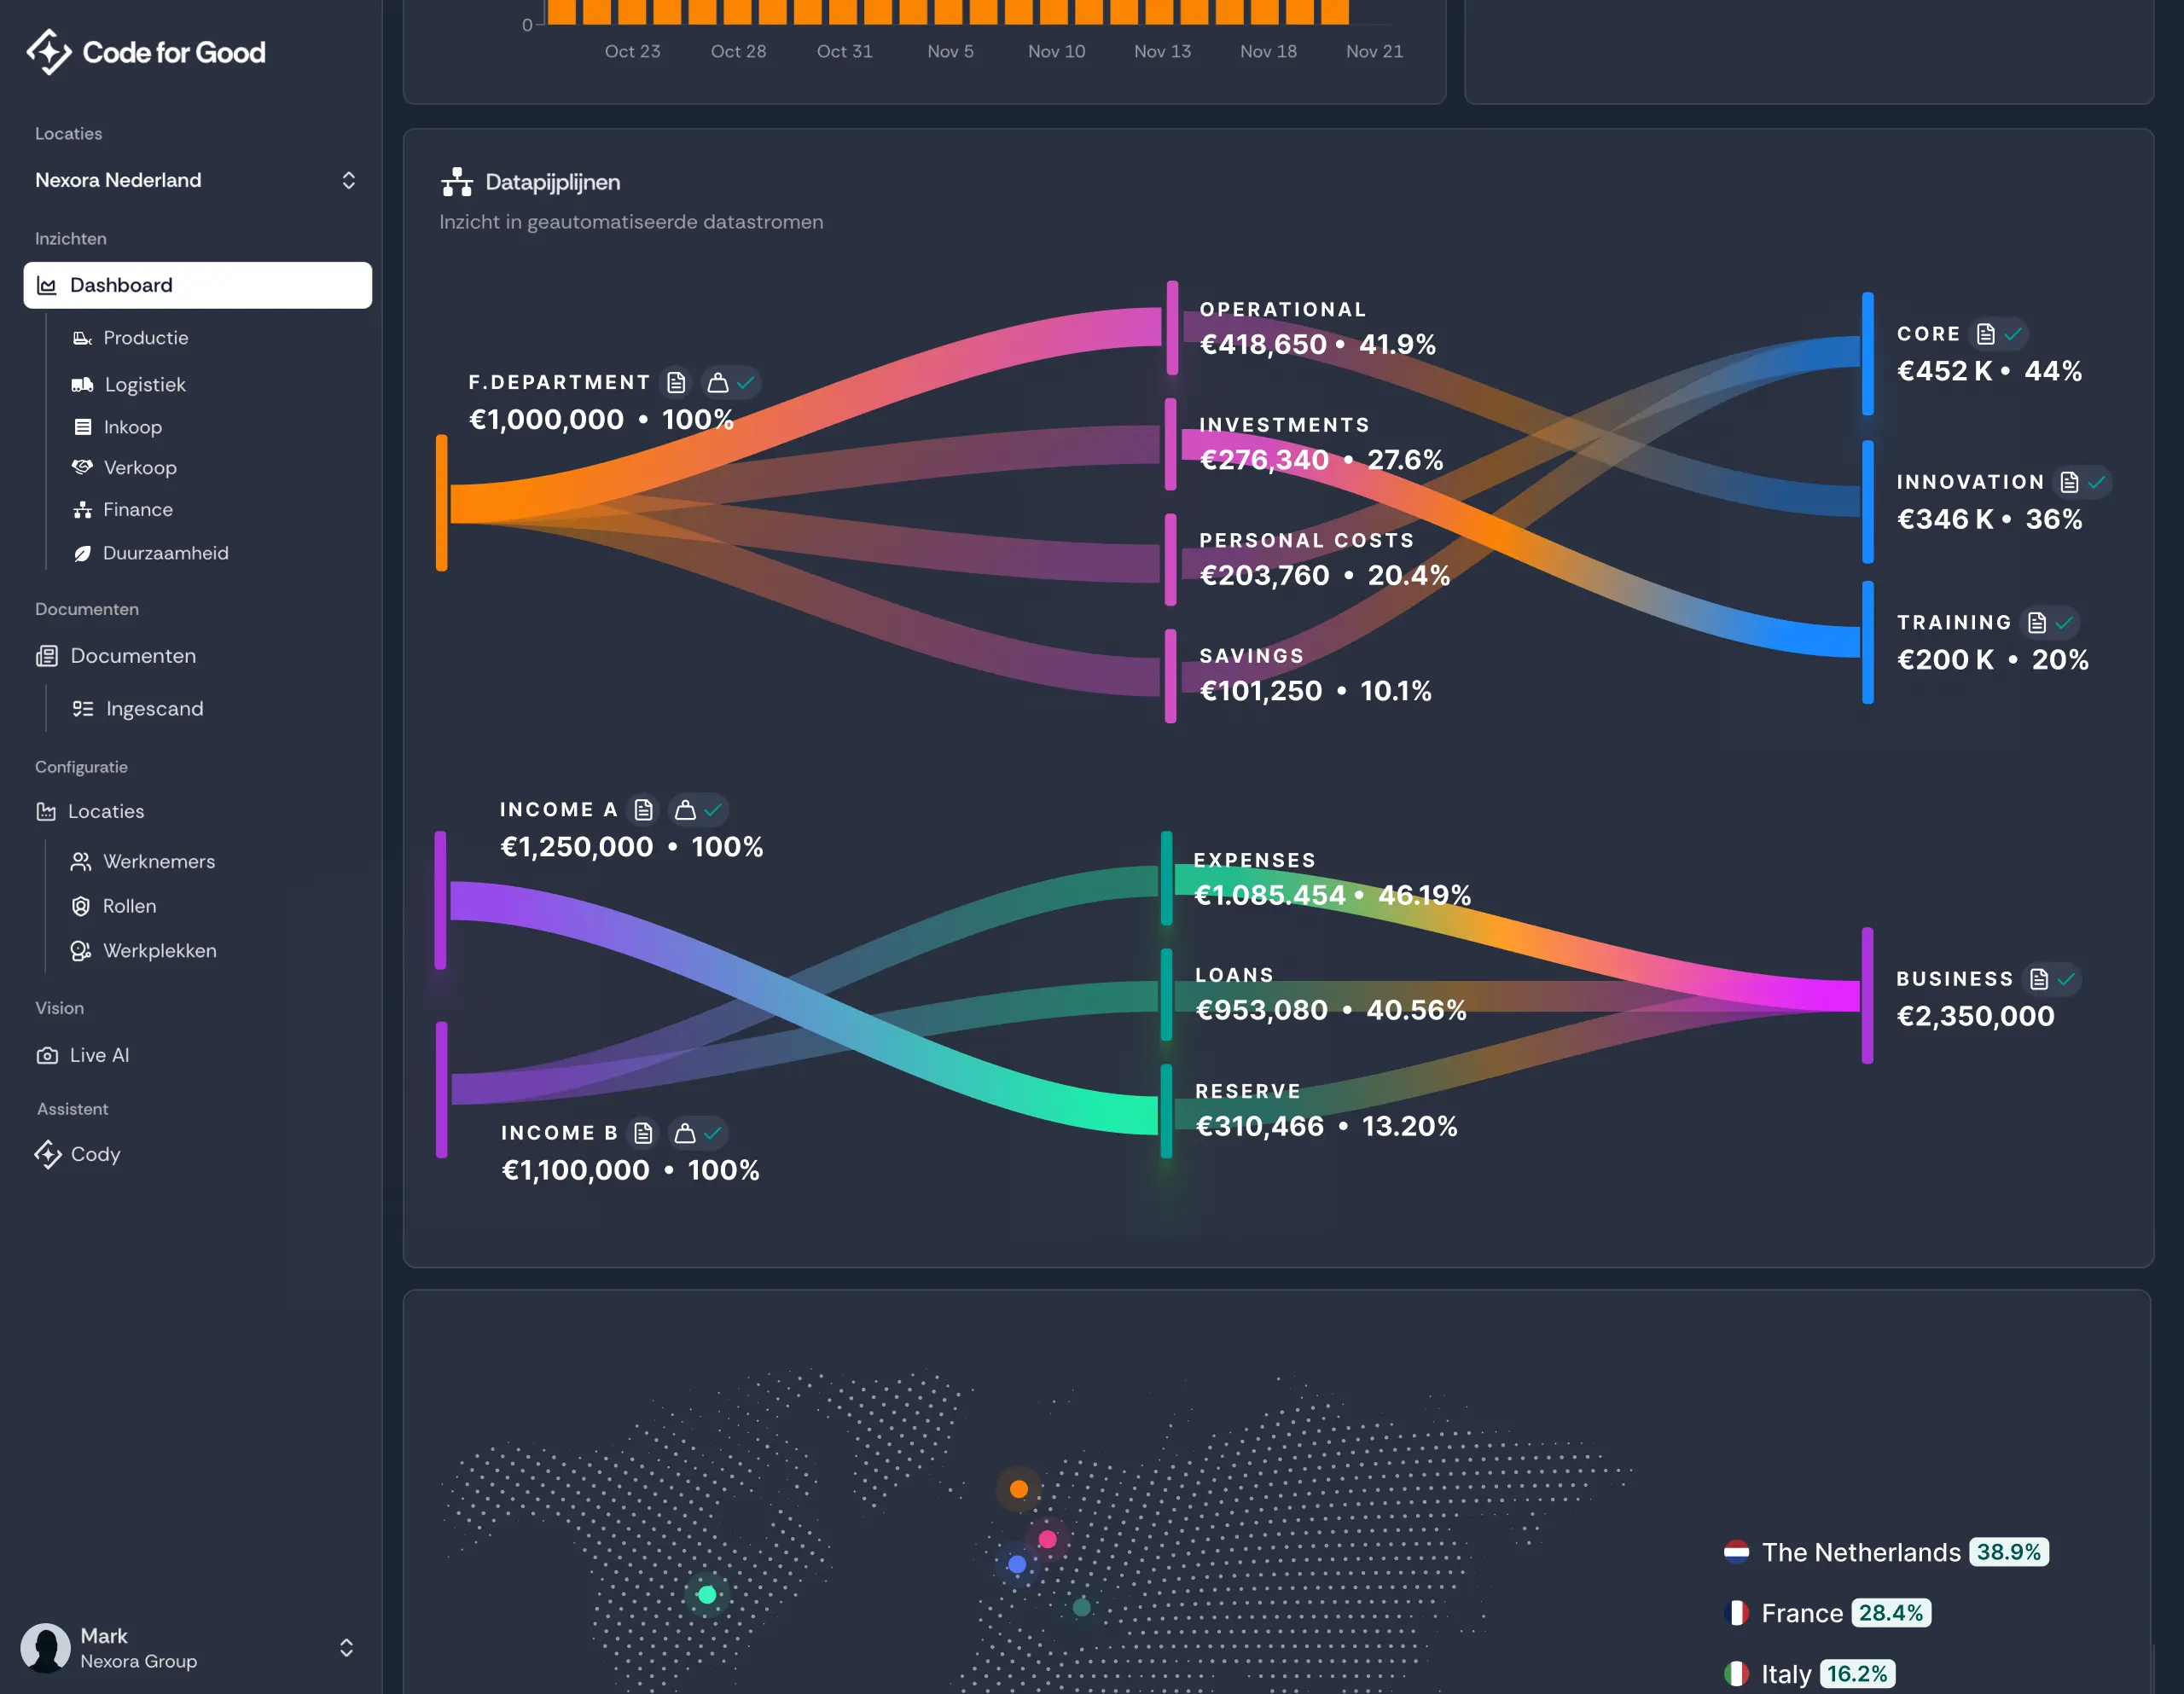Click the document icon next to CORE
2184x1694 pixels.
[1985, 334]
